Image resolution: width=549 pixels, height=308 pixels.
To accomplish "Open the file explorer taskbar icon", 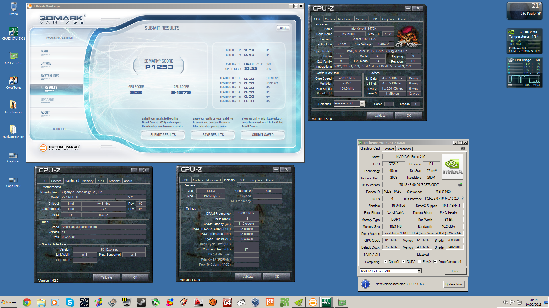I will click(x=41, y=302).
